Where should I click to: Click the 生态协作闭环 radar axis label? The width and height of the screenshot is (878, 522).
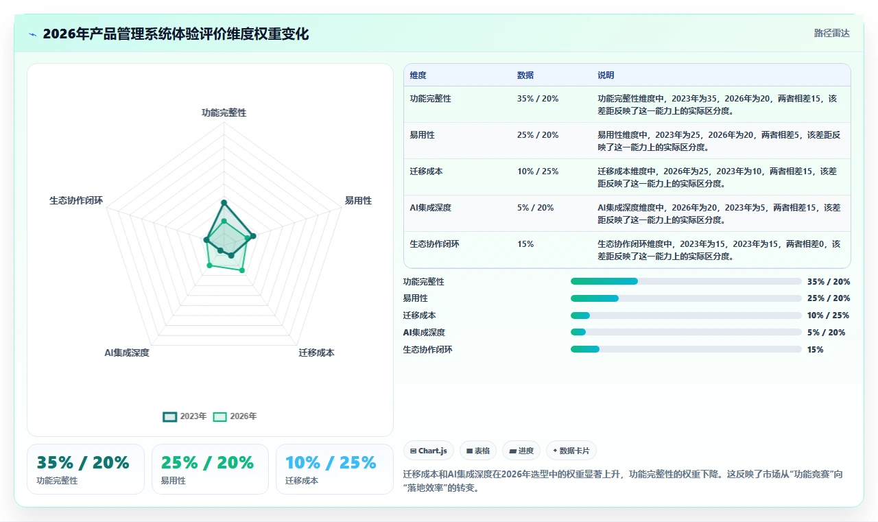pyautogui.click(x=76, y=200)
